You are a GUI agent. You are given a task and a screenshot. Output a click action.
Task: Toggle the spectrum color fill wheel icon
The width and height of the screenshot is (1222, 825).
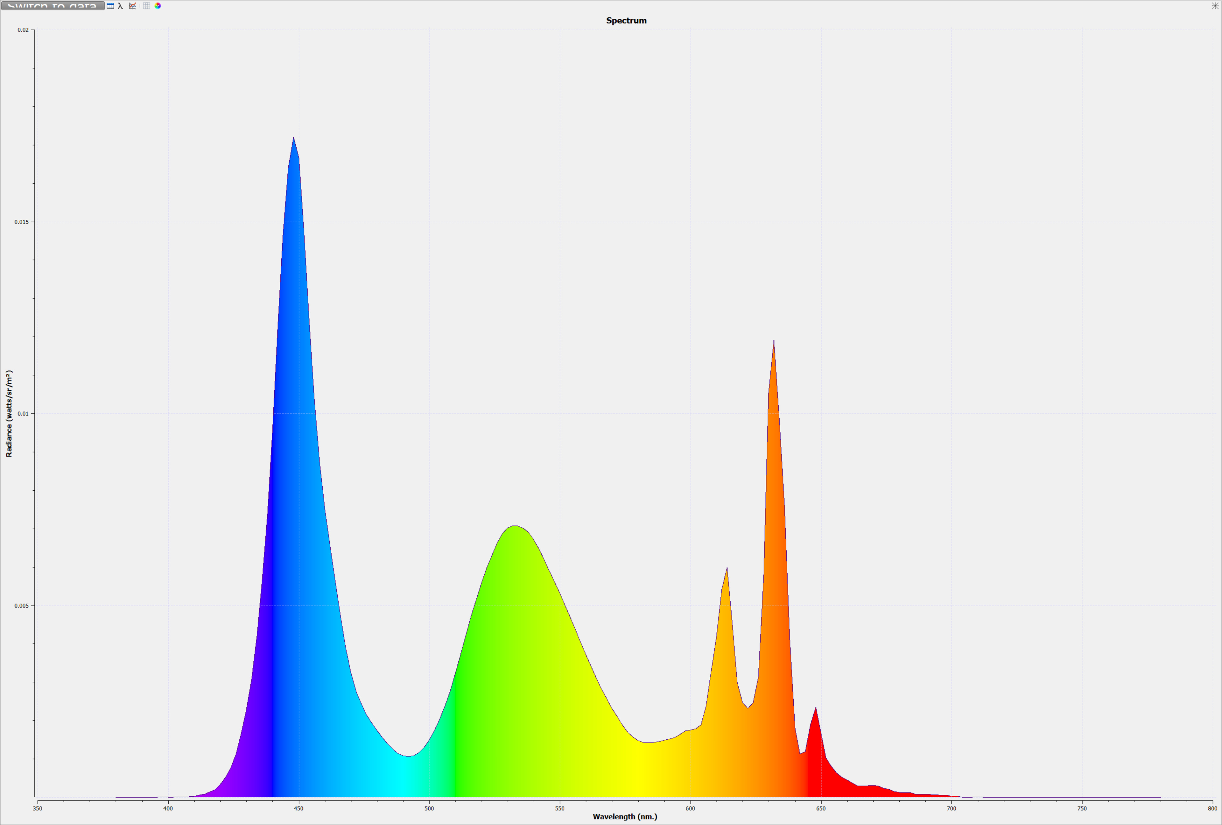pos(158,6)
